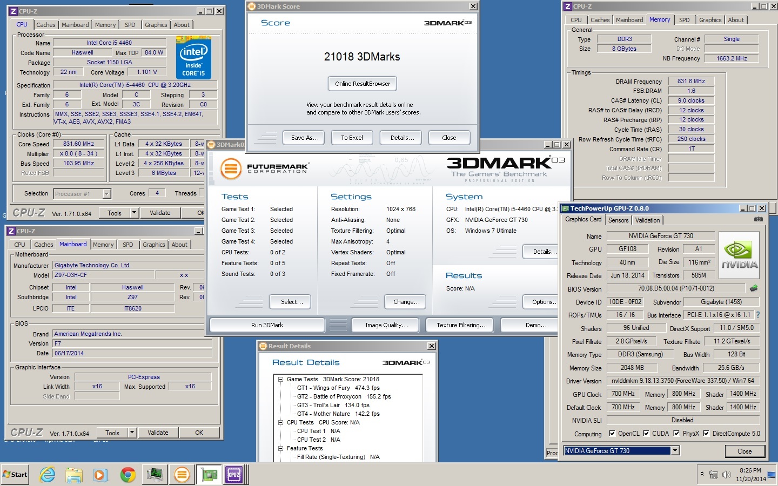Open the volume speaker tray icon
Image resolution: width=778 pixels, height=486 pixels.
point(727,475)
